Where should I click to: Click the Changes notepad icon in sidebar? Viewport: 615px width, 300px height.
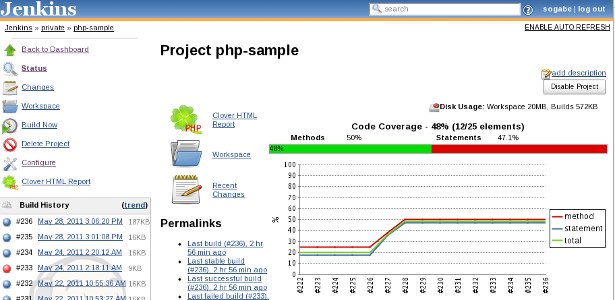(10, 88)
